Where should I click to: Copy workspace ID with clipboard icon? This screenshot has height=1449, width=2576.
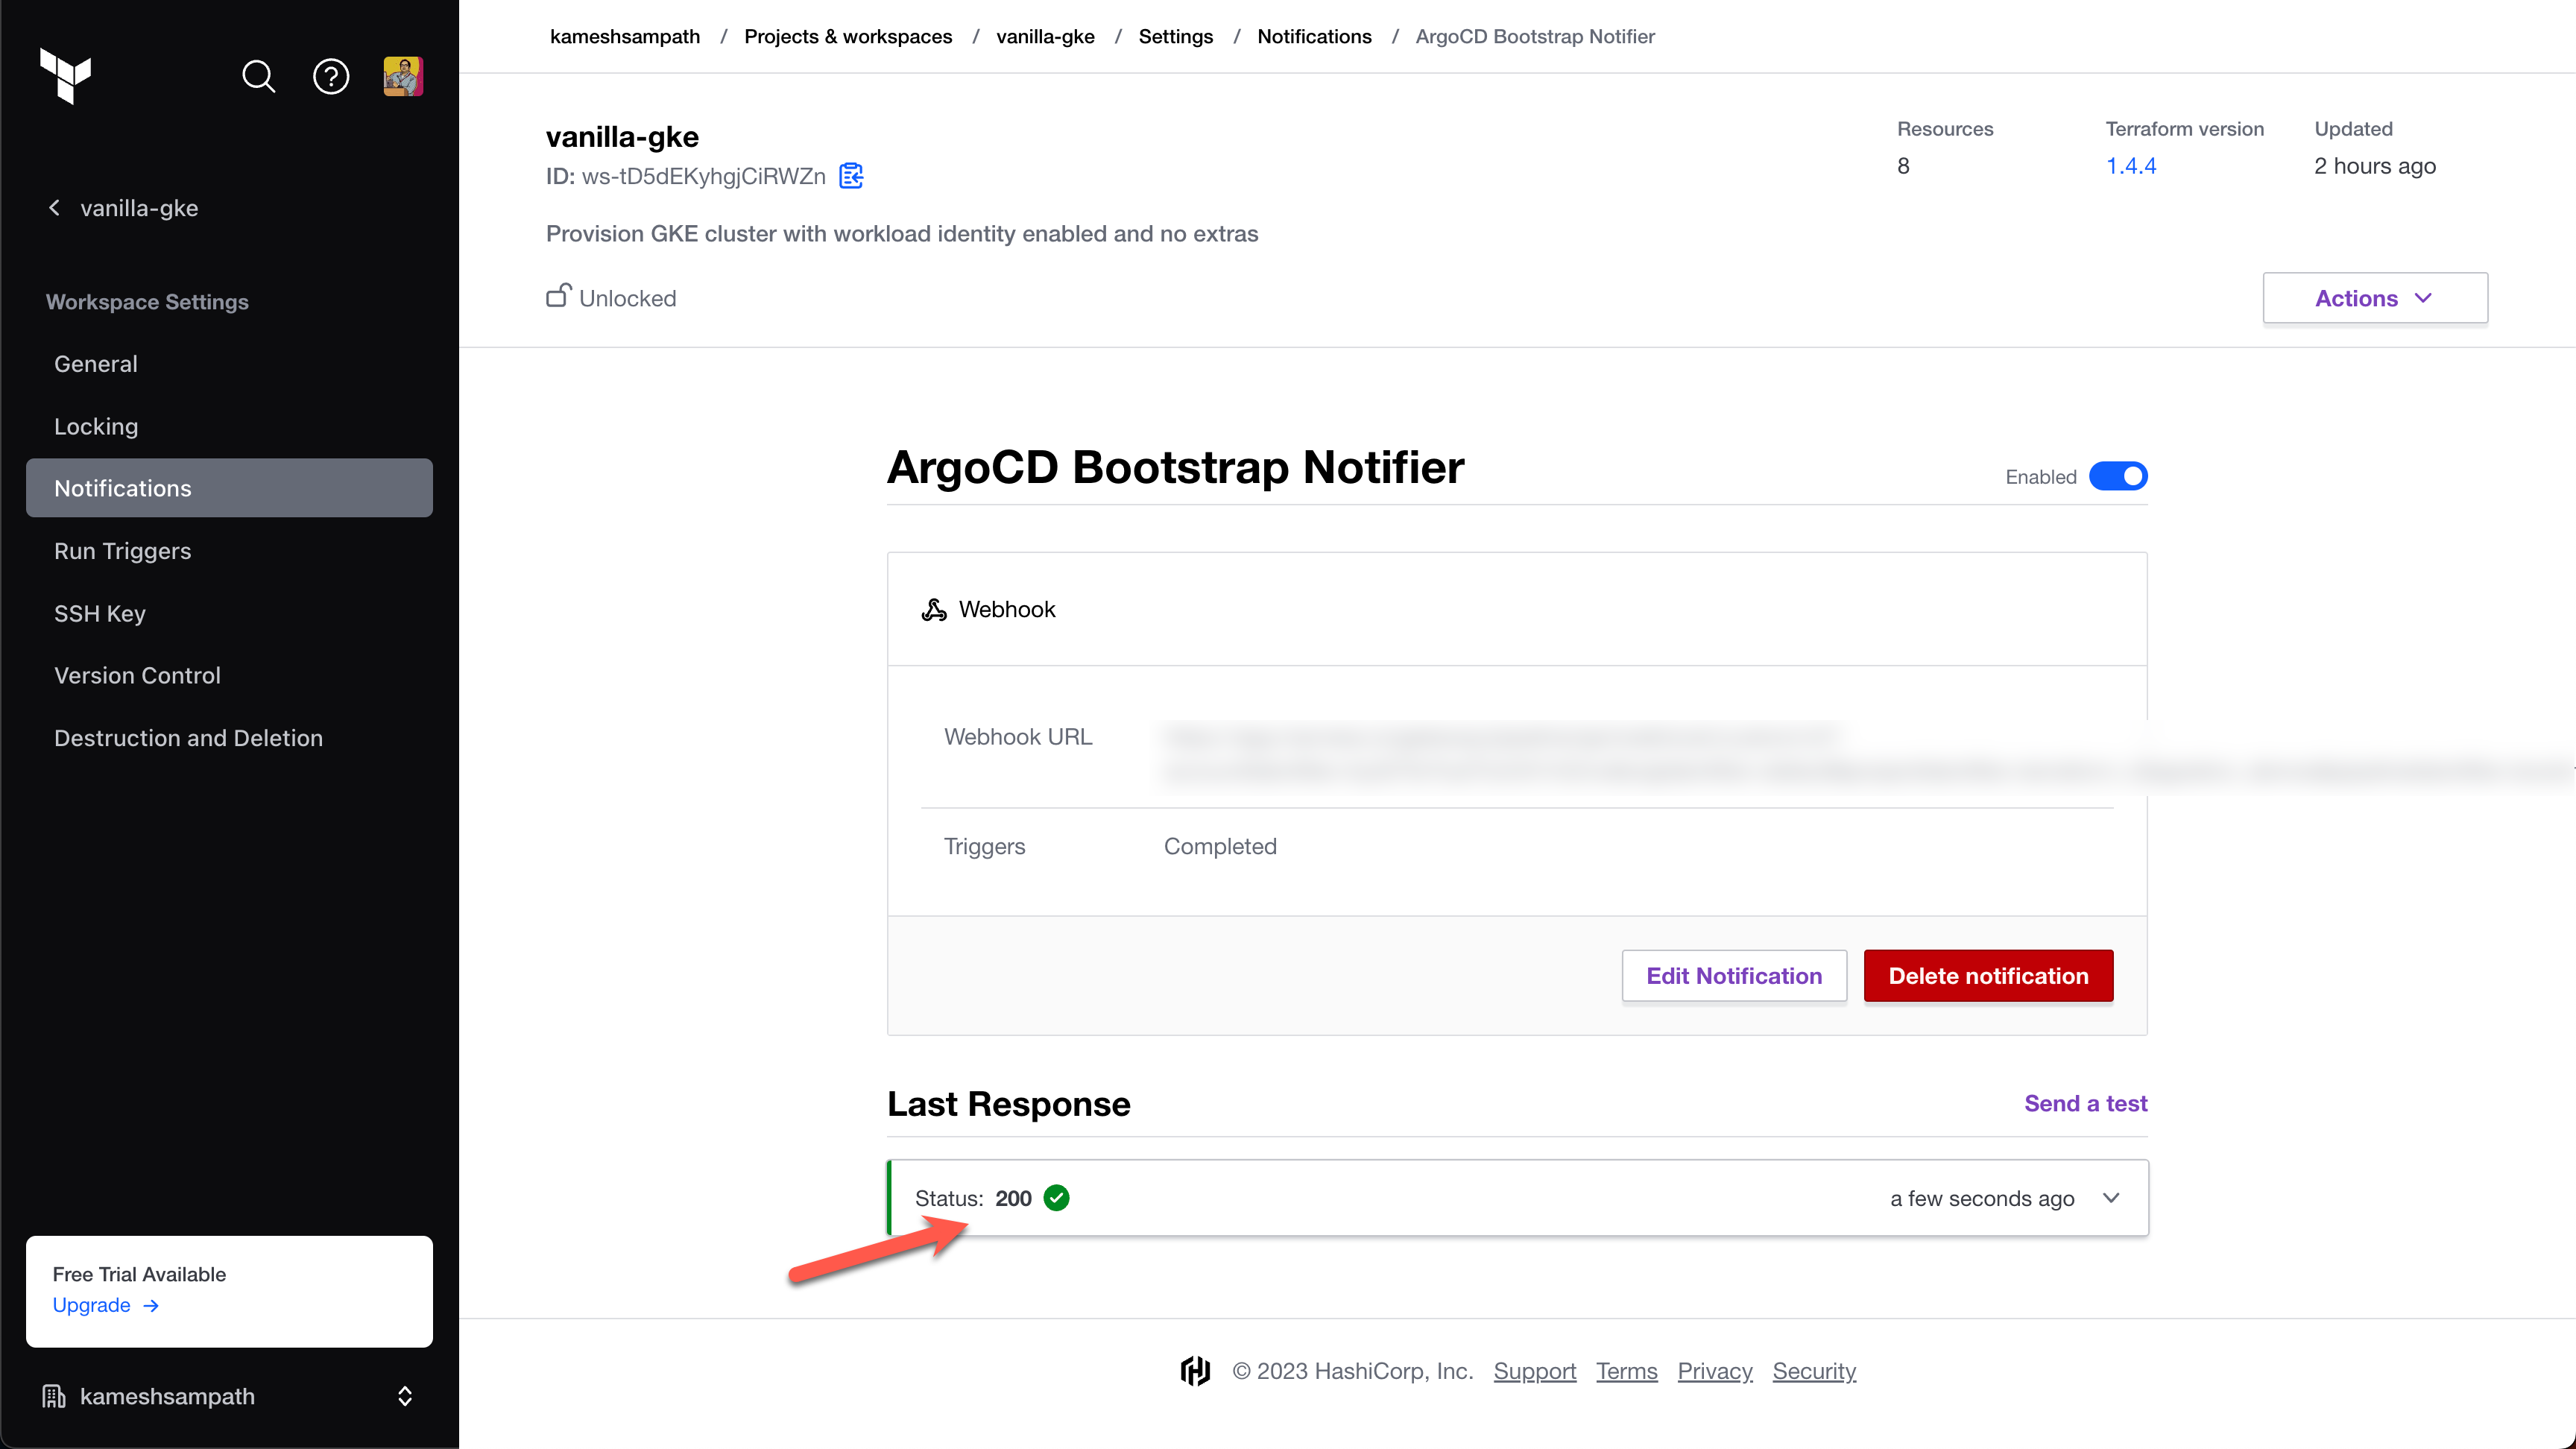coord(851,176)
